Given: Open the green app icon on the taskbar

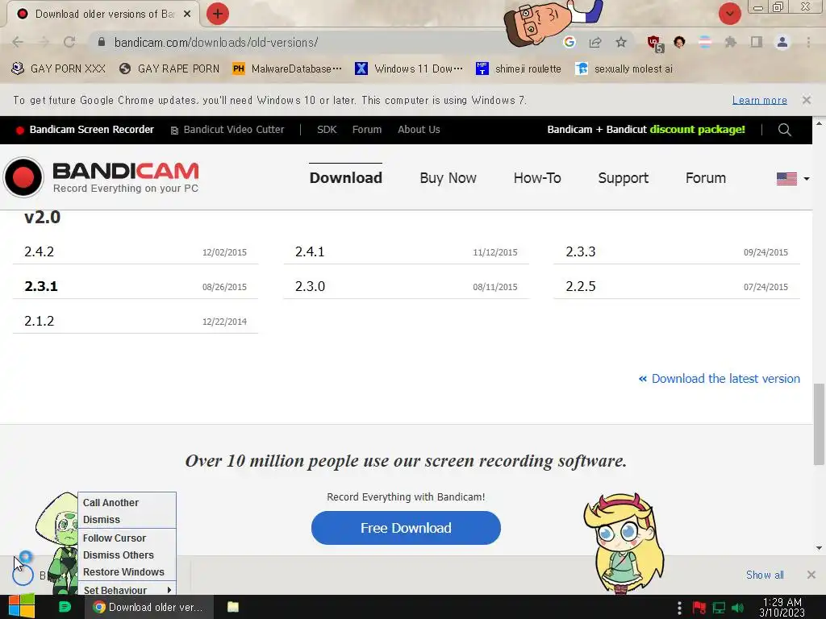Looking at the screenshot, I should point(65,607).
